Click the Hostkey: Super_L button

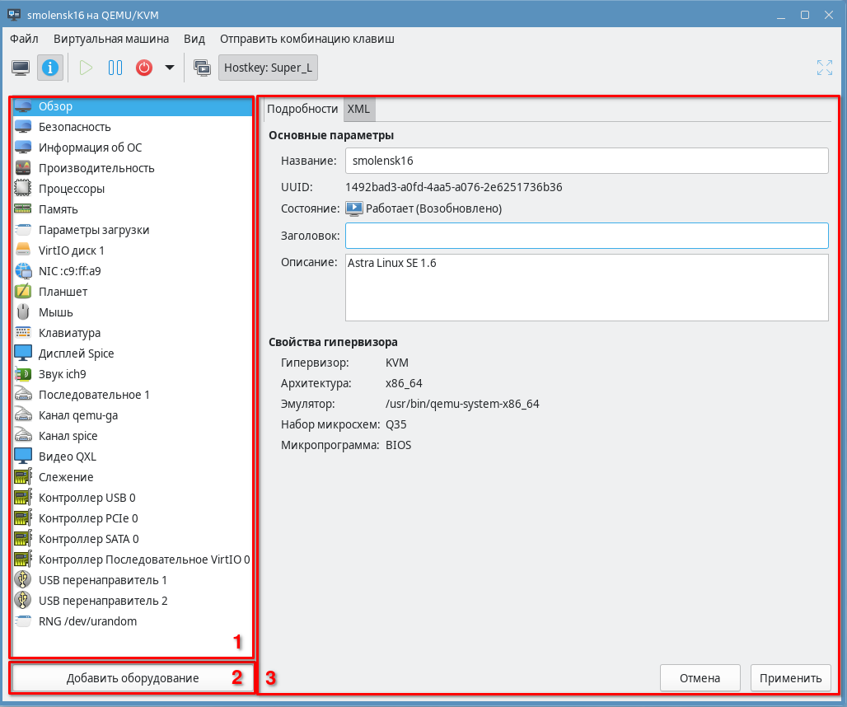pos(268,68)
